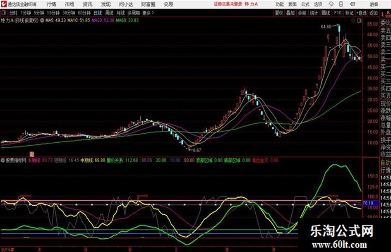The height and width of the screenshot is (252, 391).
Task: Click the customer service headset icon
Action: 331,4
